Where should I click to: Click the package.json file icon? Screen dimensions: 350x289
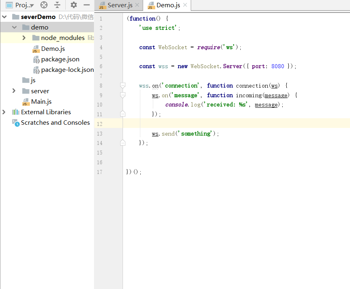point(36,59)
